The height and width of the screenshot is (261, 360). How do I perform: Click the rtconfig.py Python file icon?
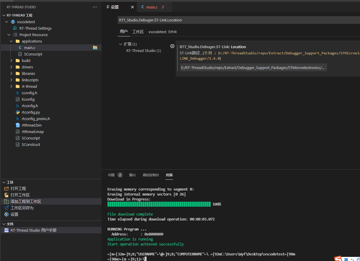pos(18,112)
